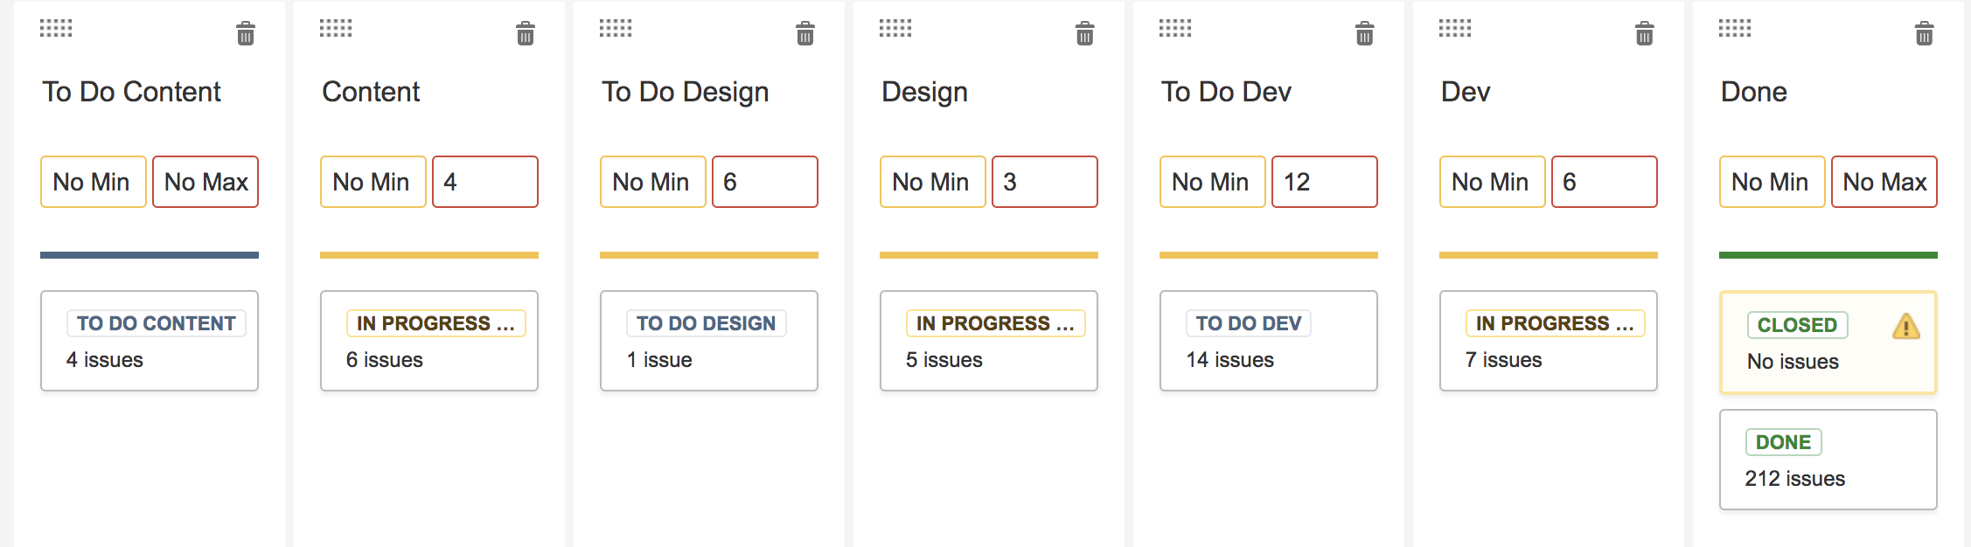The width and height of the screenshot is (1971, 547).
Task: Click the drag handle above the Dev column
Action: point(1452,27)
